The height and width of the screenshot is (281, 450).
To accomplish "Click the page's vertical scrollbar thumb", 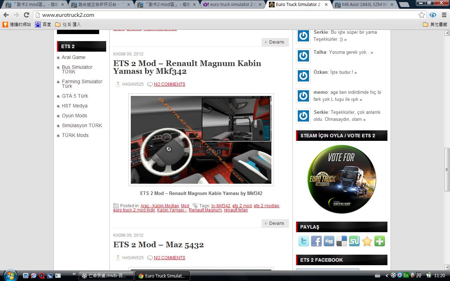I will tap(447, 169).
